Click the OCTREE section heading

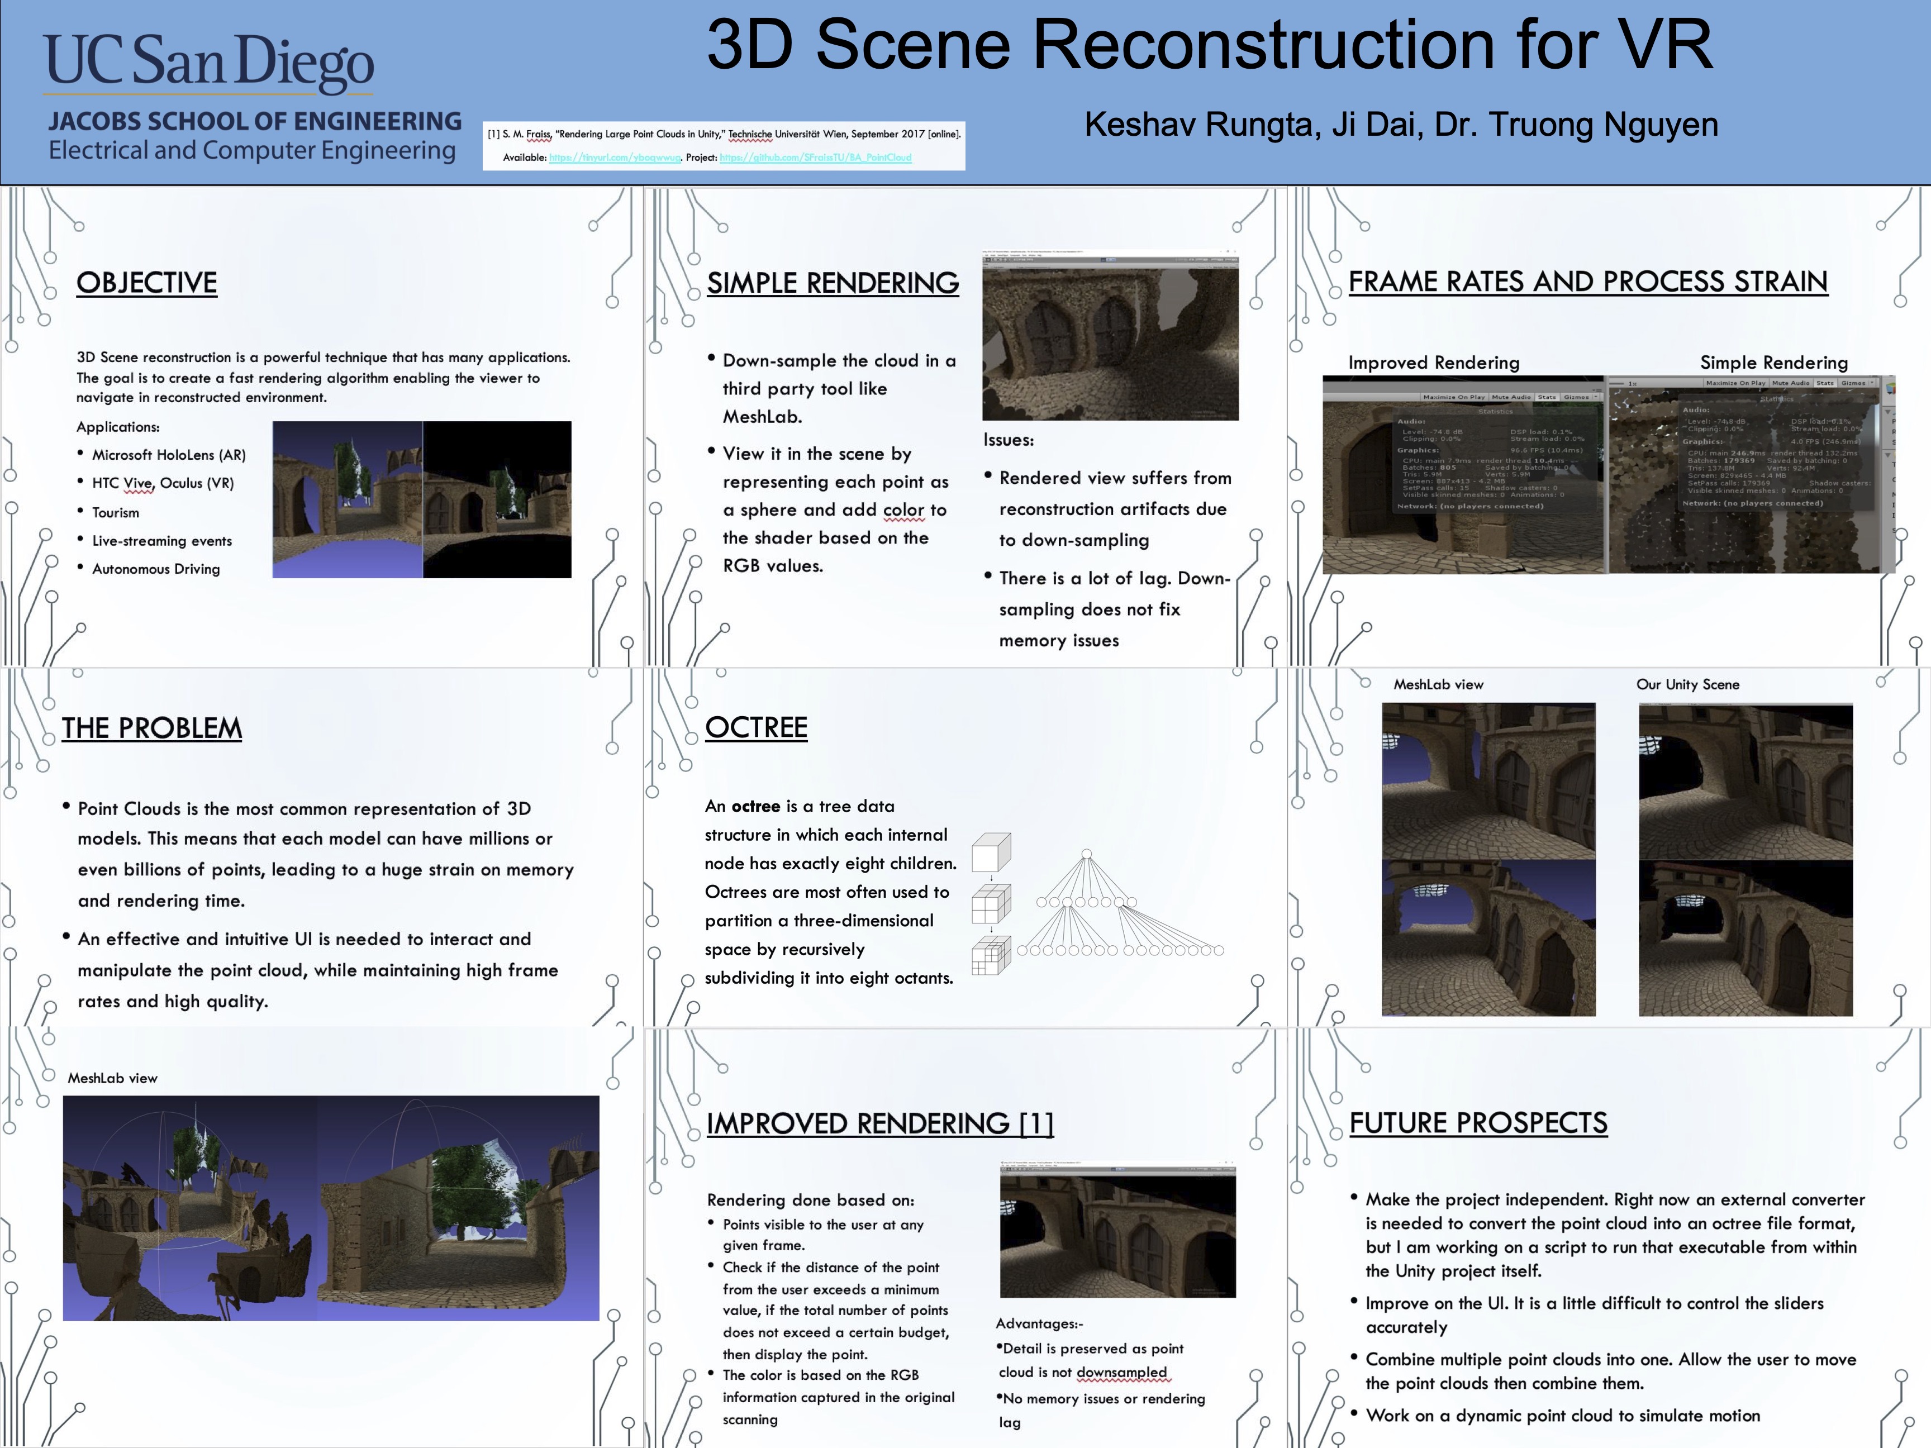point(756,727)
